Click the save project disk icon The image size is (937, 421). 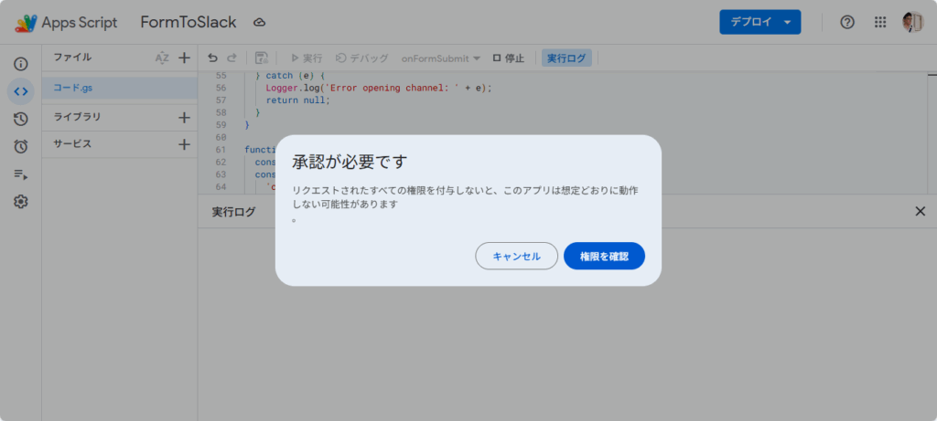262,58
